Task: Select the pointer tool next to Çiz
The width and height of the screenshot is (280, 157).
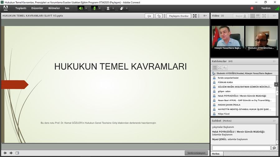Action: (159, 16)
